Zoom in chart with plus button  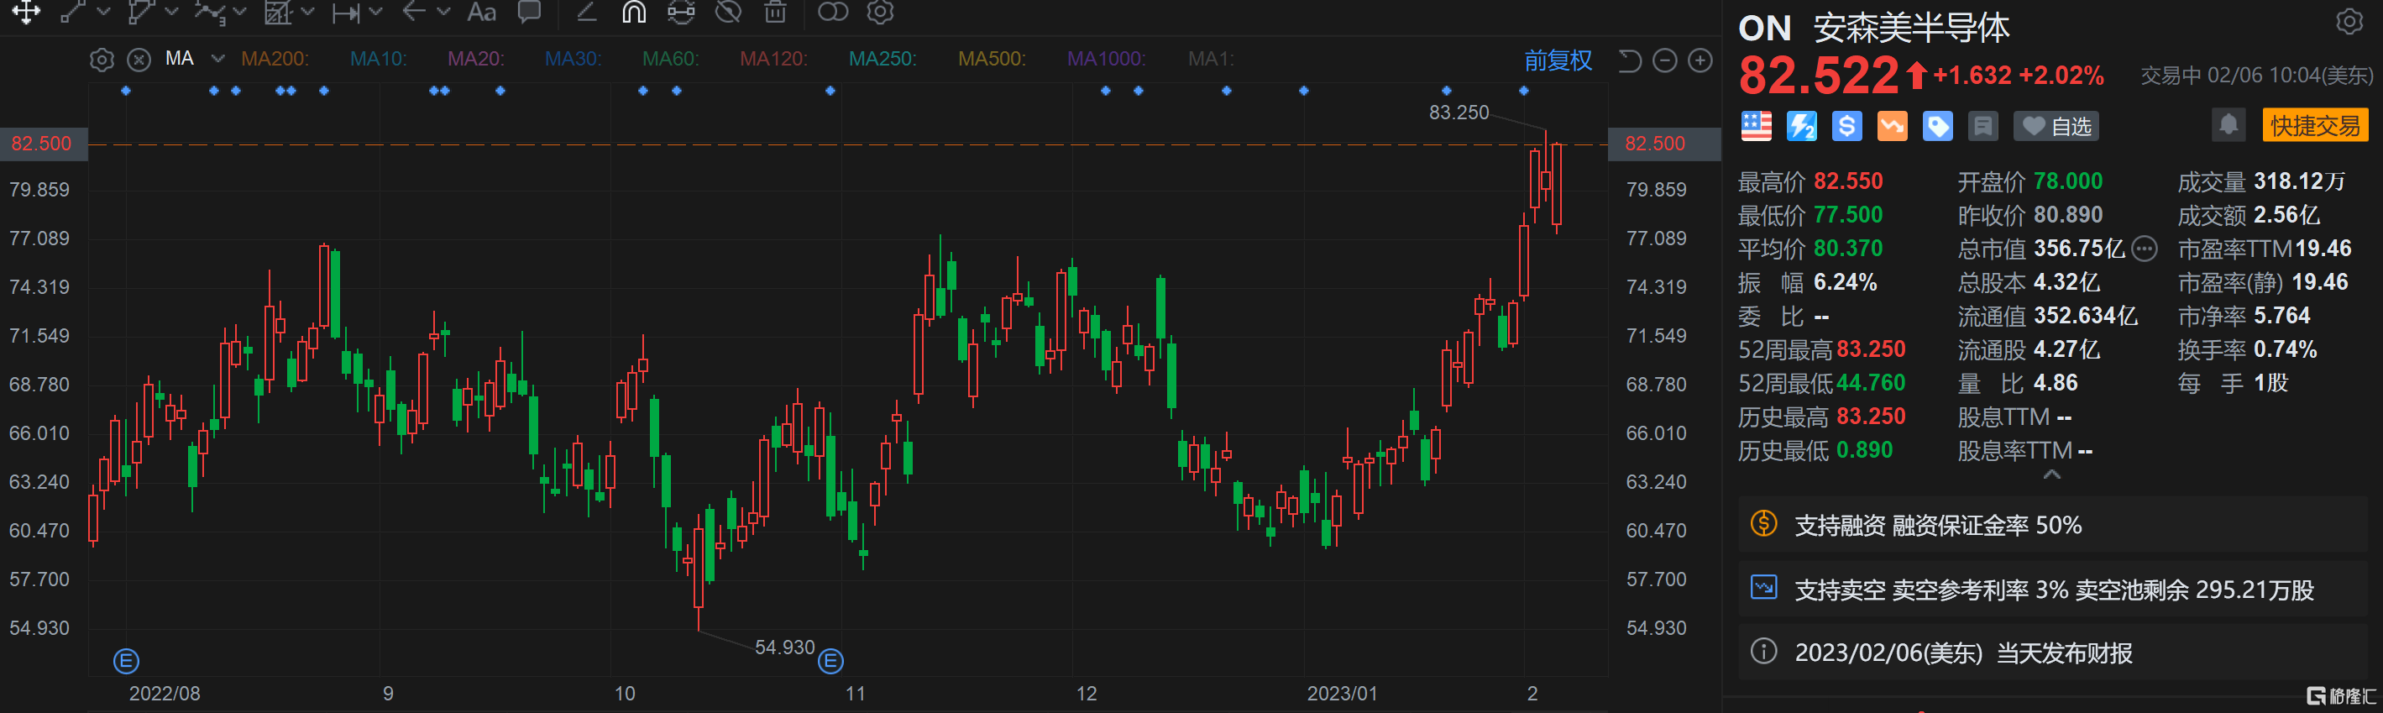(x=1700, y=61)
